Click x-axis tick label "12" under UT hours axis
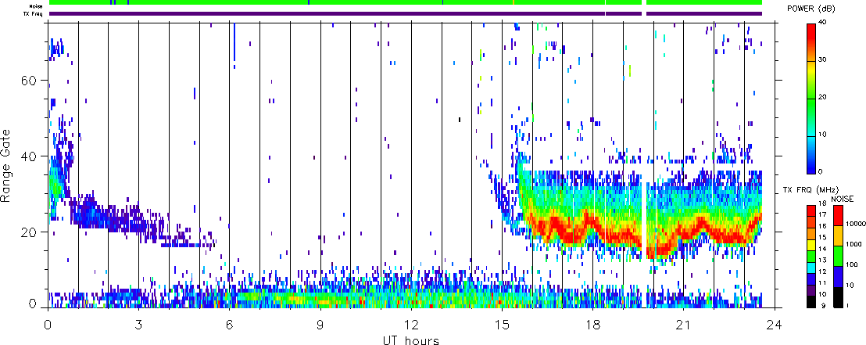 coord(411,323)
